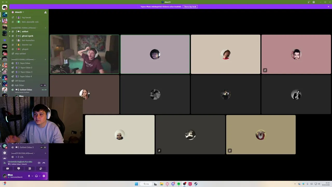Viewport: 332px width, 187px height.
Task: Toggle microphone mute in user panel
Action: point(29,176)
